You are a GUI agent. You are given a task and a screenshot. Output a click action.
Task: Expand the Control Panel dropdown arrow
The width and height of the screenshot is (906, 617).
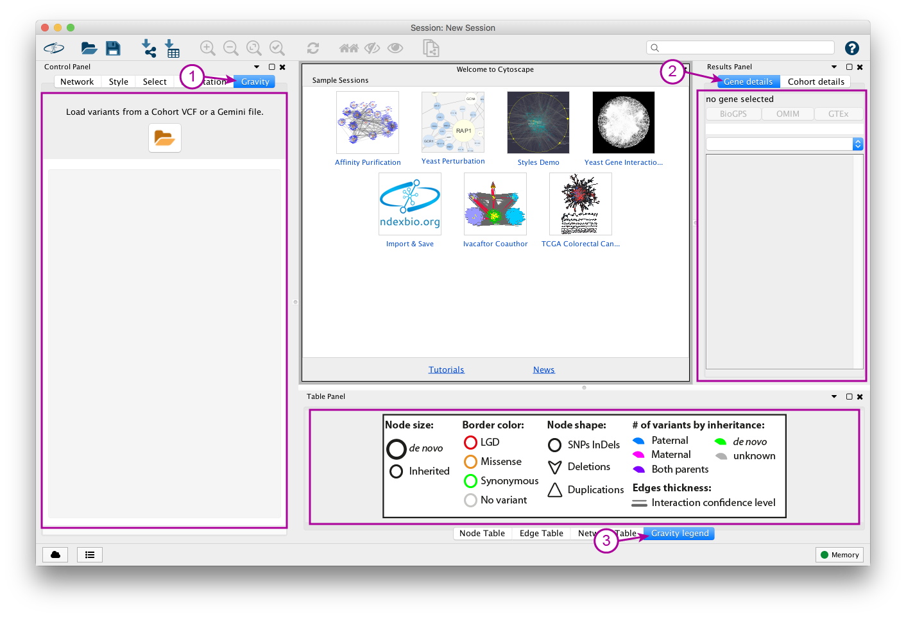click(x=257, y=67)
